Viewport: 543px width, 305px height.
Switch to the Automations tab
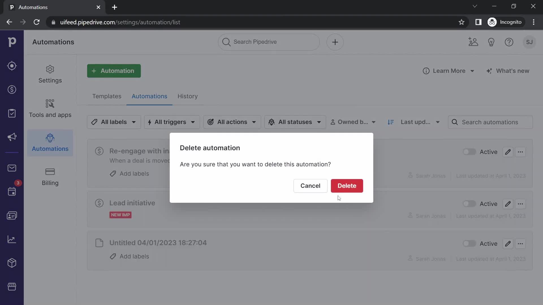(149, 96)
